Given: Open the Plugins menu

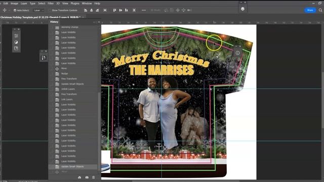Looking at the screenshot, I should coord(75,4).
